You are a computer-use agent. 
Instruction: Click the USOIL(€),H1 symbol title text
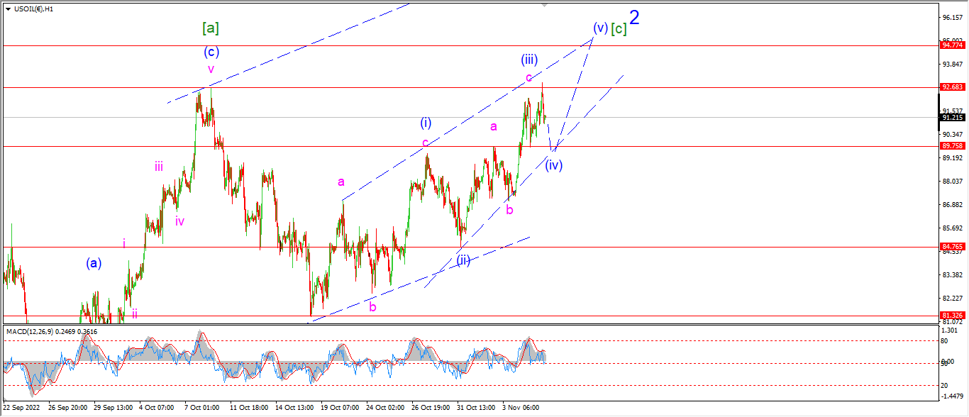tap(33, 9)
